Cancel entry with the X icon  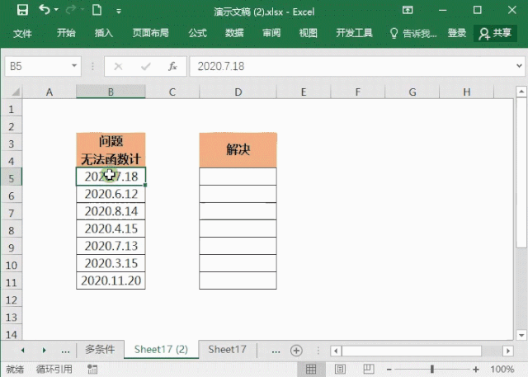pos(118,66)
